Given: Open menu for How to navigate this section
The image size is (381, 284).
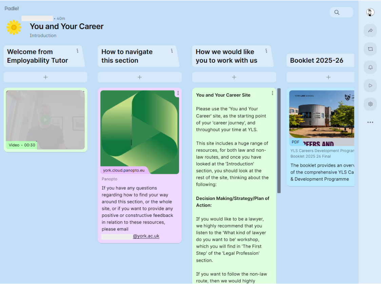Looking at the screenshot, I should tap(172, 51).
